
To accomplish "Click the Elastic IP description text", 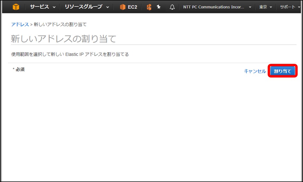I will point(70,55).
